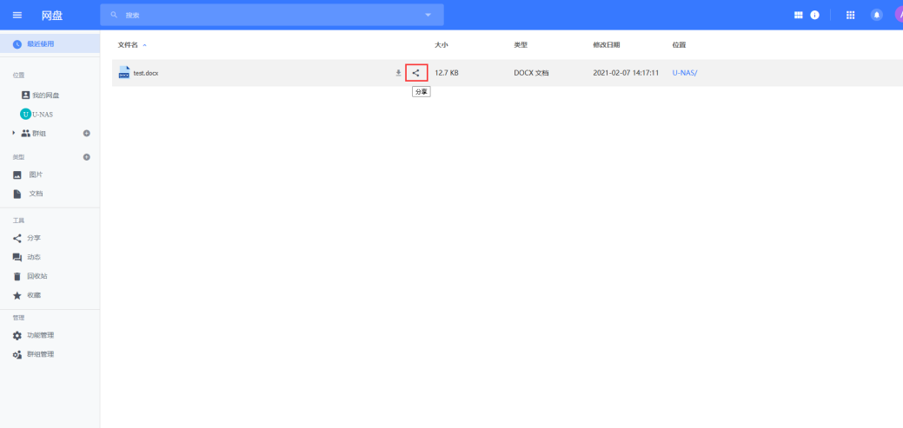Switch to grid view icon
Viewport: 903px width, 428px height.
tap(798, 15)
